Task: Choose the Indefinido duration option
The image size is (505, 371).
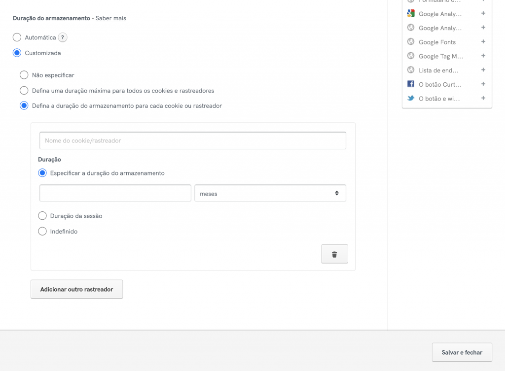Action: [x=42, y=232]
